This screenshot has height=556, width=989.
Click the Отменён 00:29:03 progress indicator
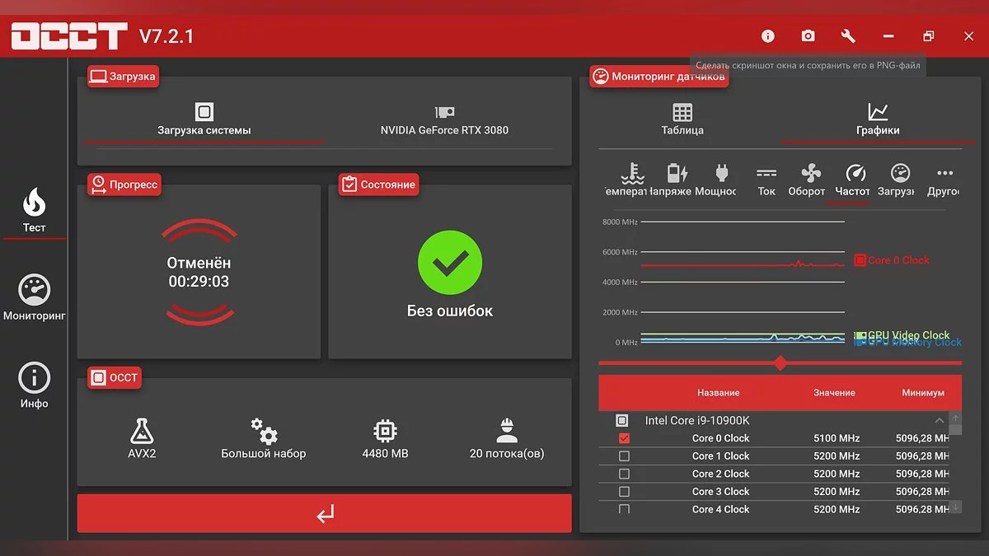[199, 272]
